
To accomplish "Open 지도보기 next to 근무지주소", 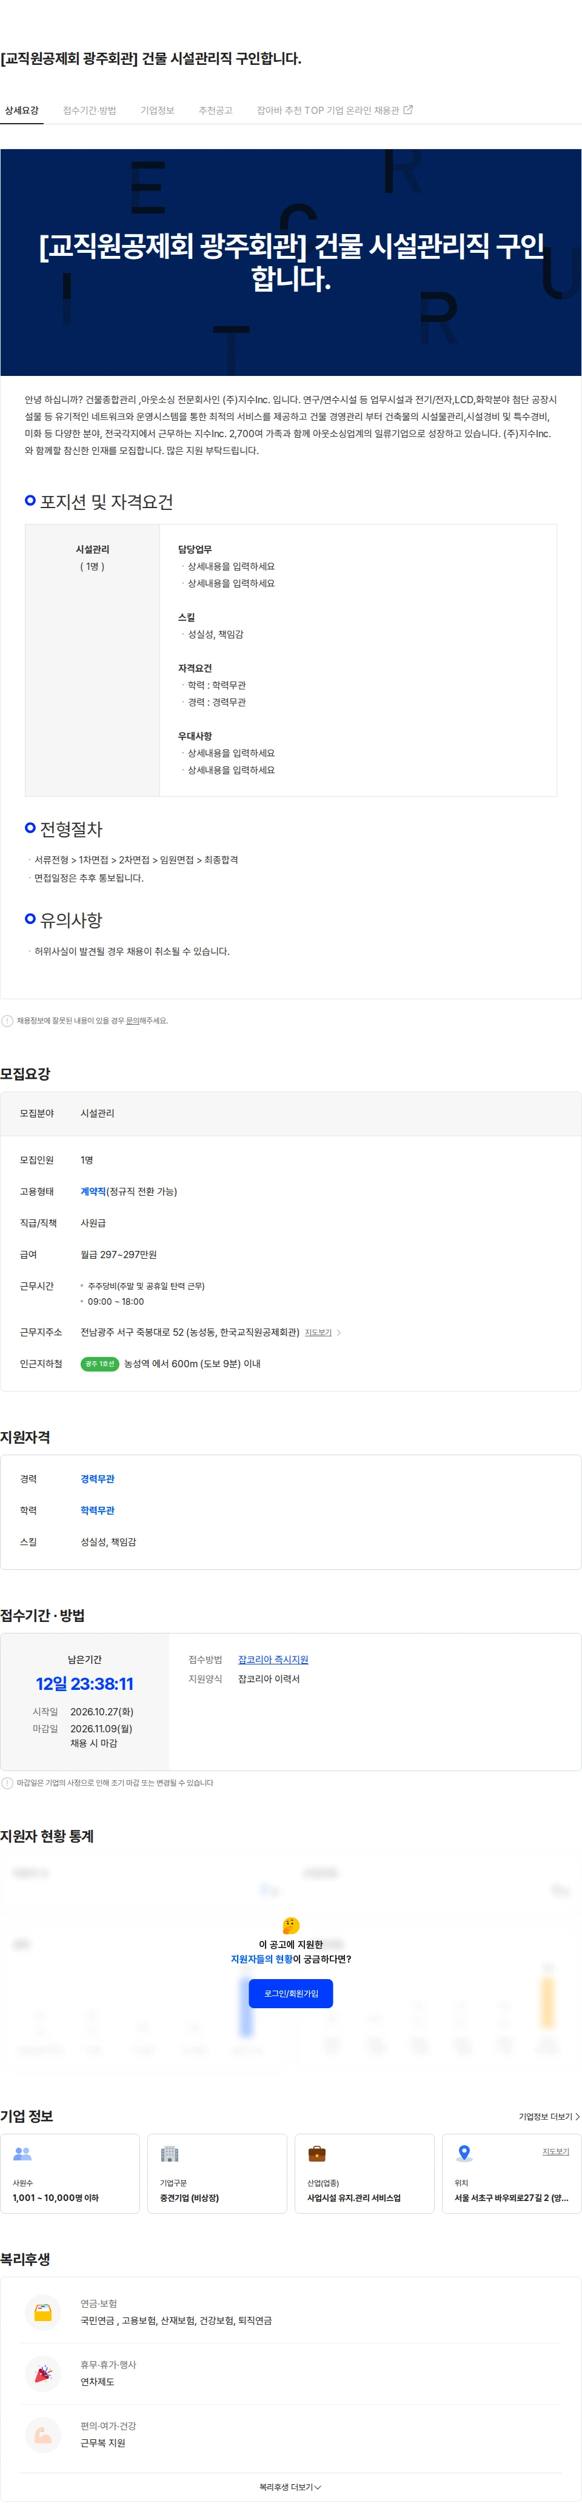I will [x=318, y=1332].
